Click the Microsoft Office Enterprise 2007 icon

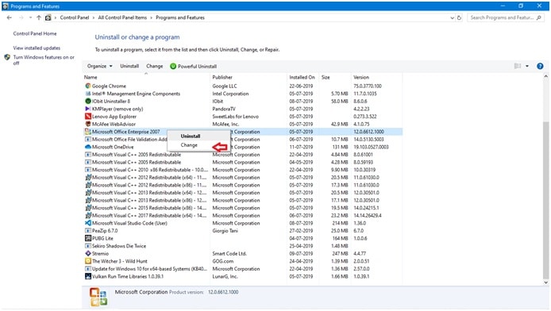tap(88, 132)
